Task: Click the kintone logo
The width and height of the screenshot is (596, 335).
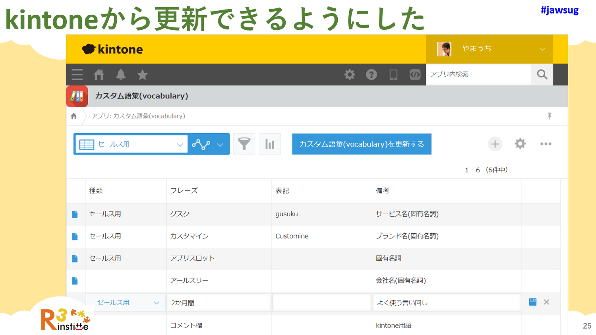Action: [x=112, y=49]
